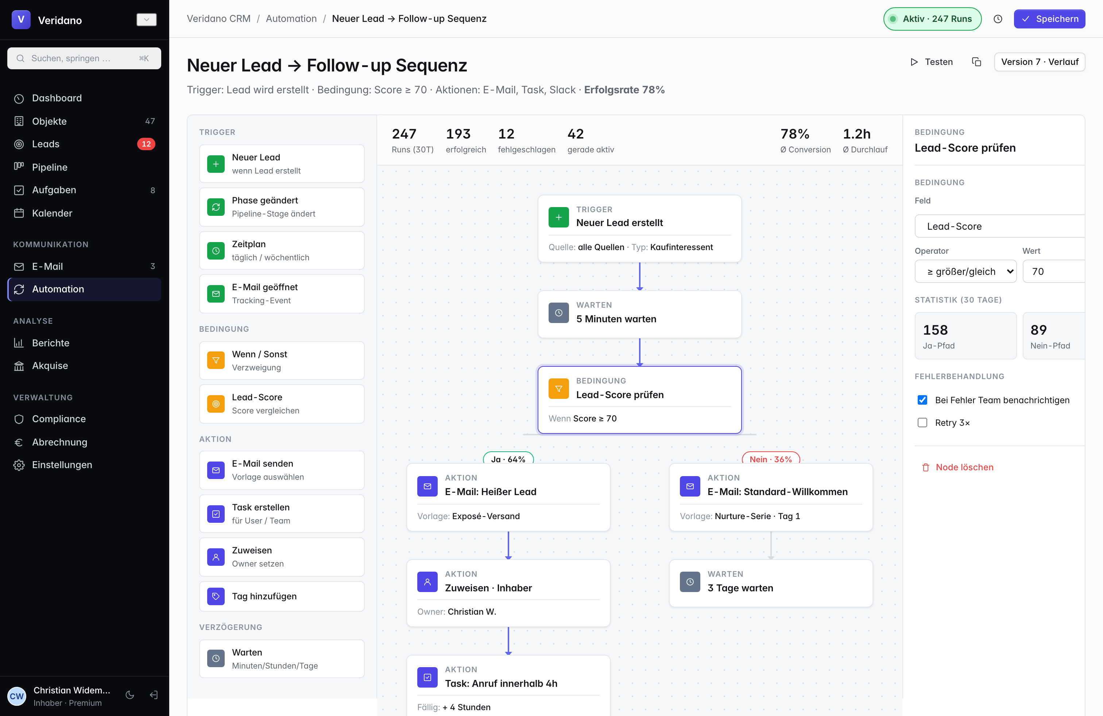Click the logout icon next to user profile

click(154, 695)
